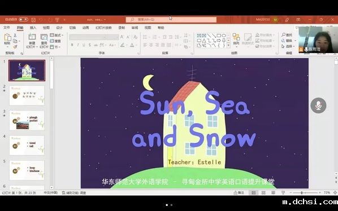
Task: Click the Paste clipboard icon
Action: (7, 37)
